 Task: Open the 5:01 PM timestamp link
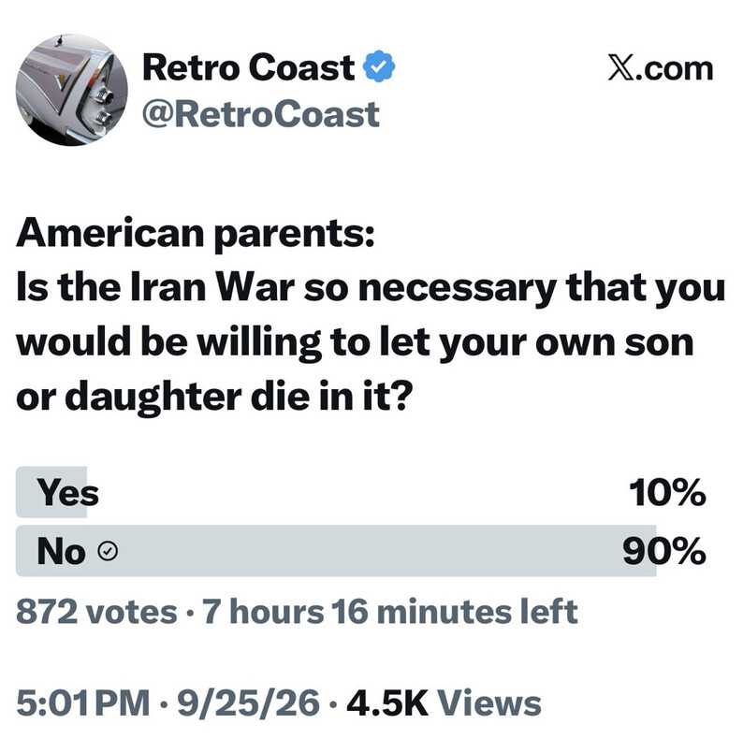(83, 703)
